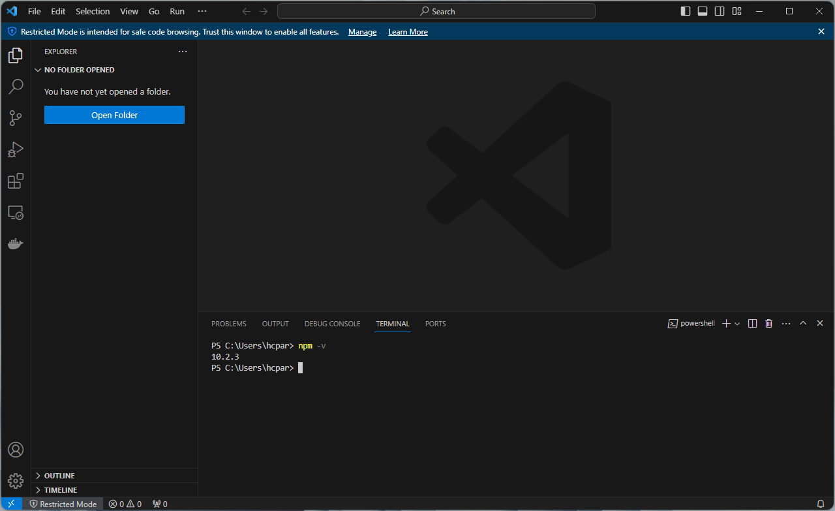The height and width of the screenshot is (511, 835).
Task: Open the Customize Layout icon
Action: point(736,11)
